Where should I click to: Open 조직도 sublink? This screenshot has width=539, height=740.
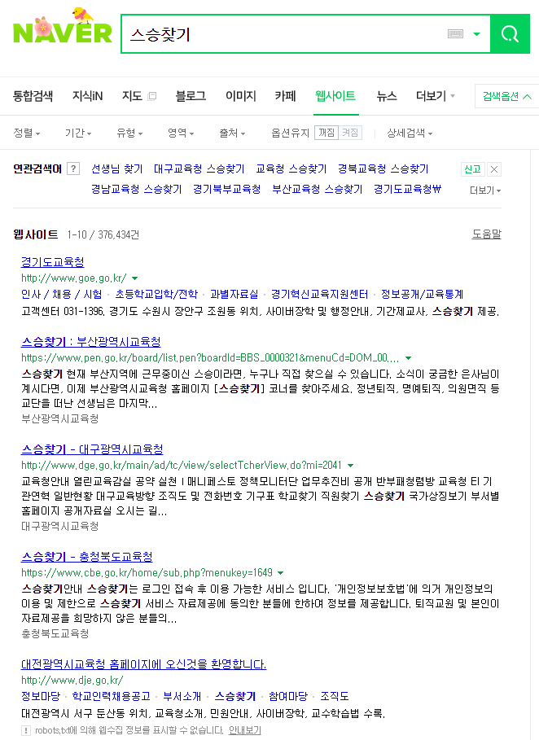pyautogui.click(x=334, y=697)
